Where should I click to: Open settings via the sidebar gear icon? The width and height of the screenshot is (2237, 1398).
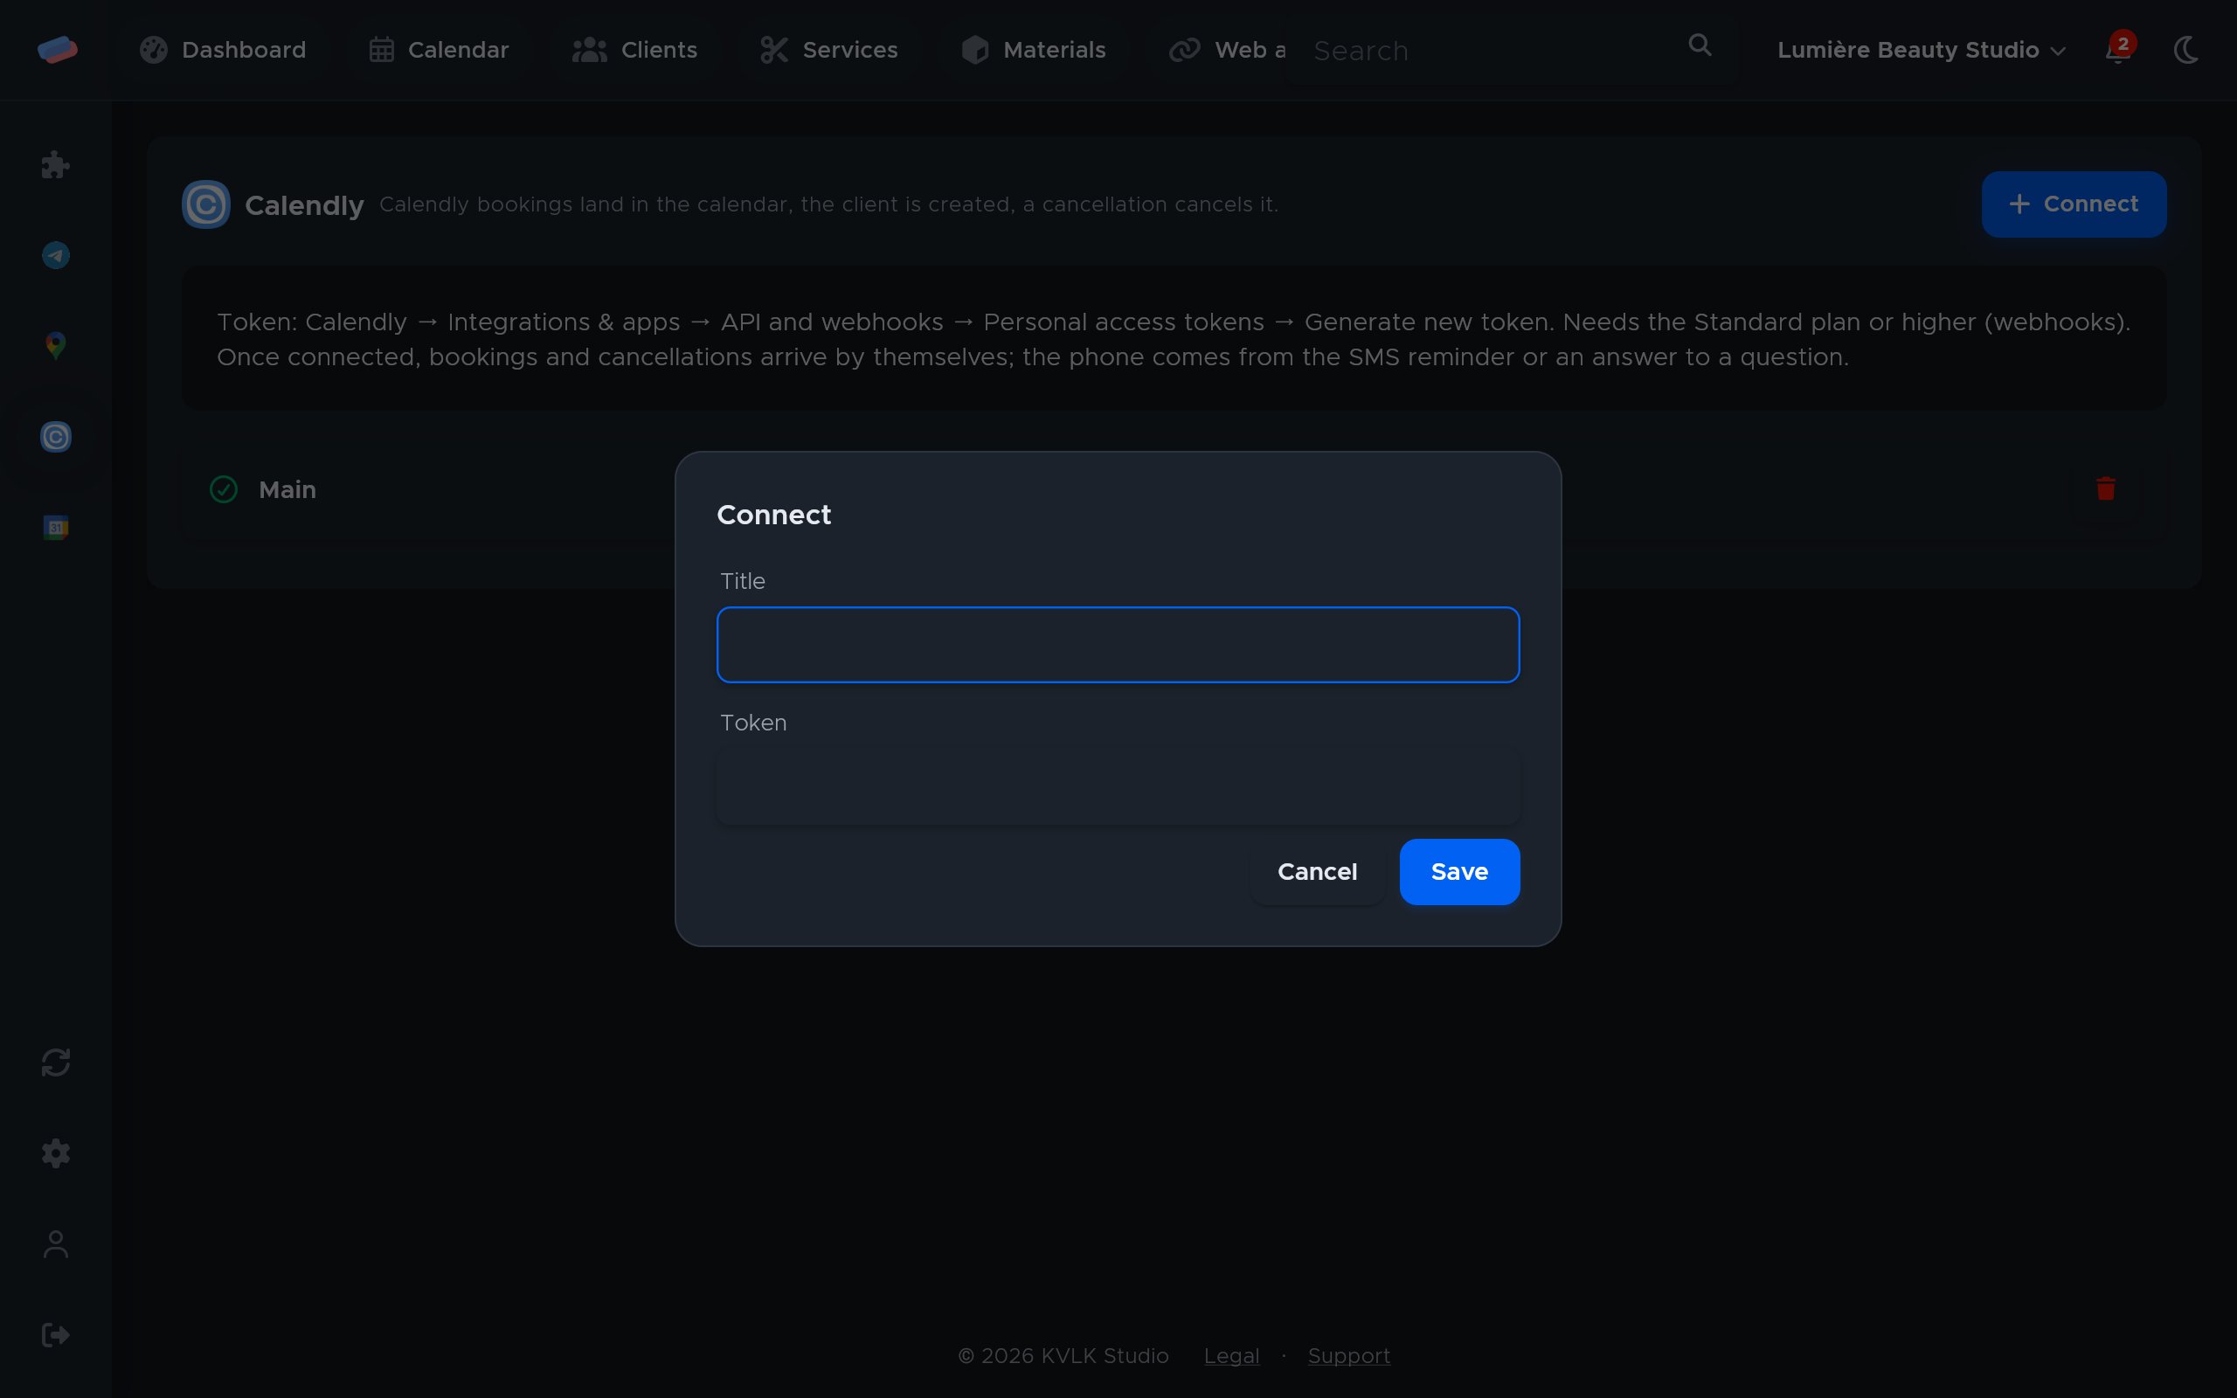pyautogui.click(x=55, y=1153)
